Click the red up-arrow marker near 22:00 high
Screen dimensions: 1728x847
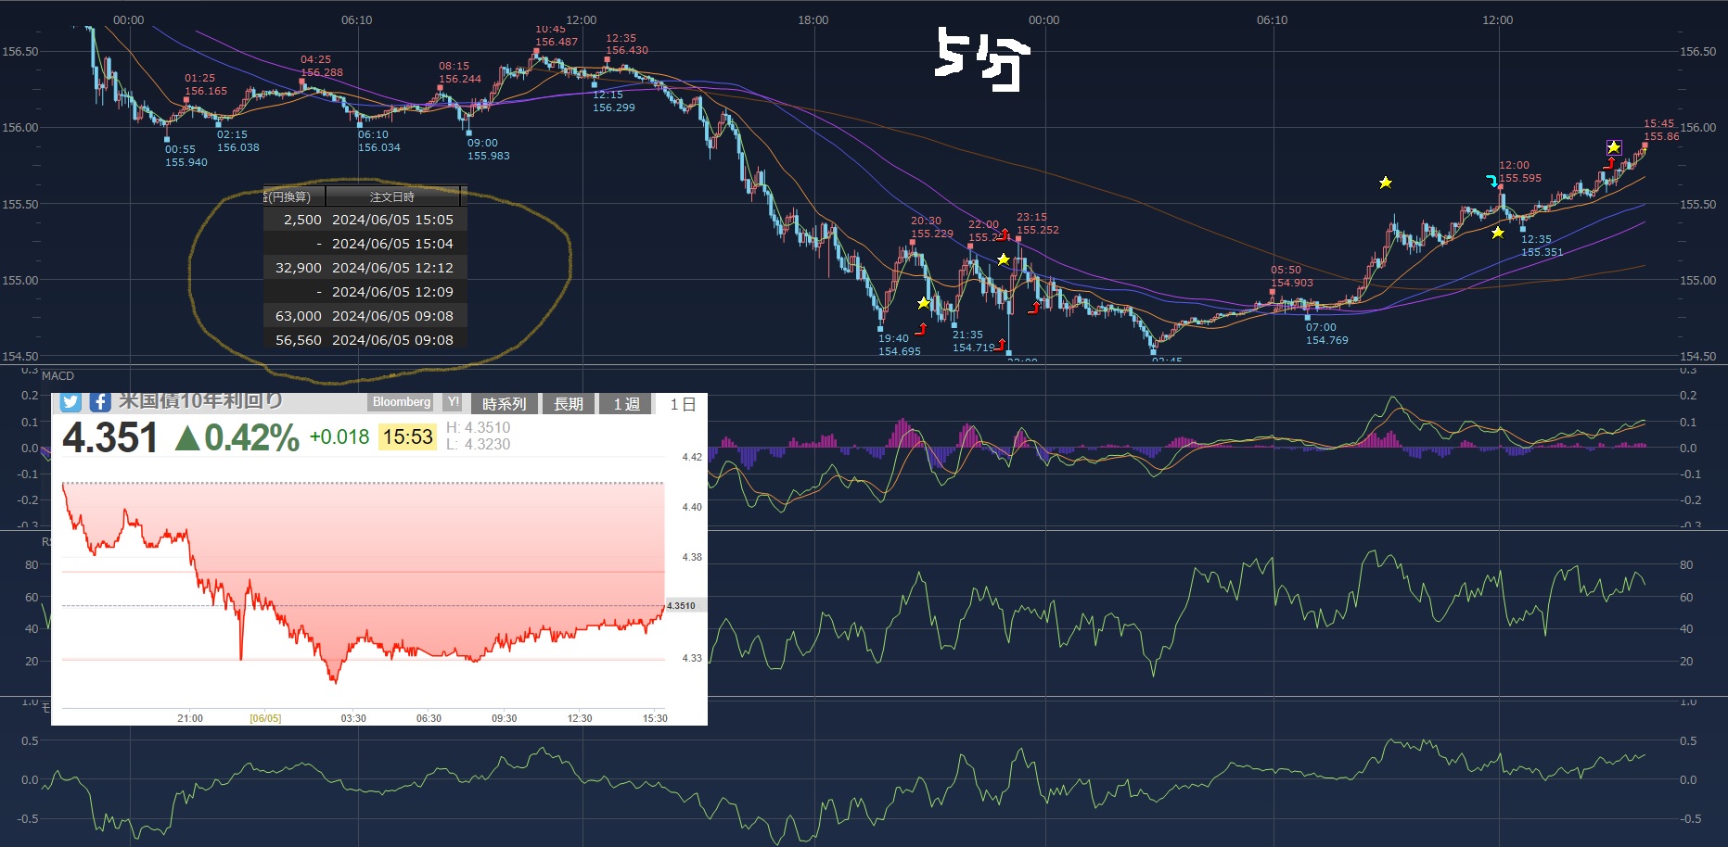point(1003,234)
